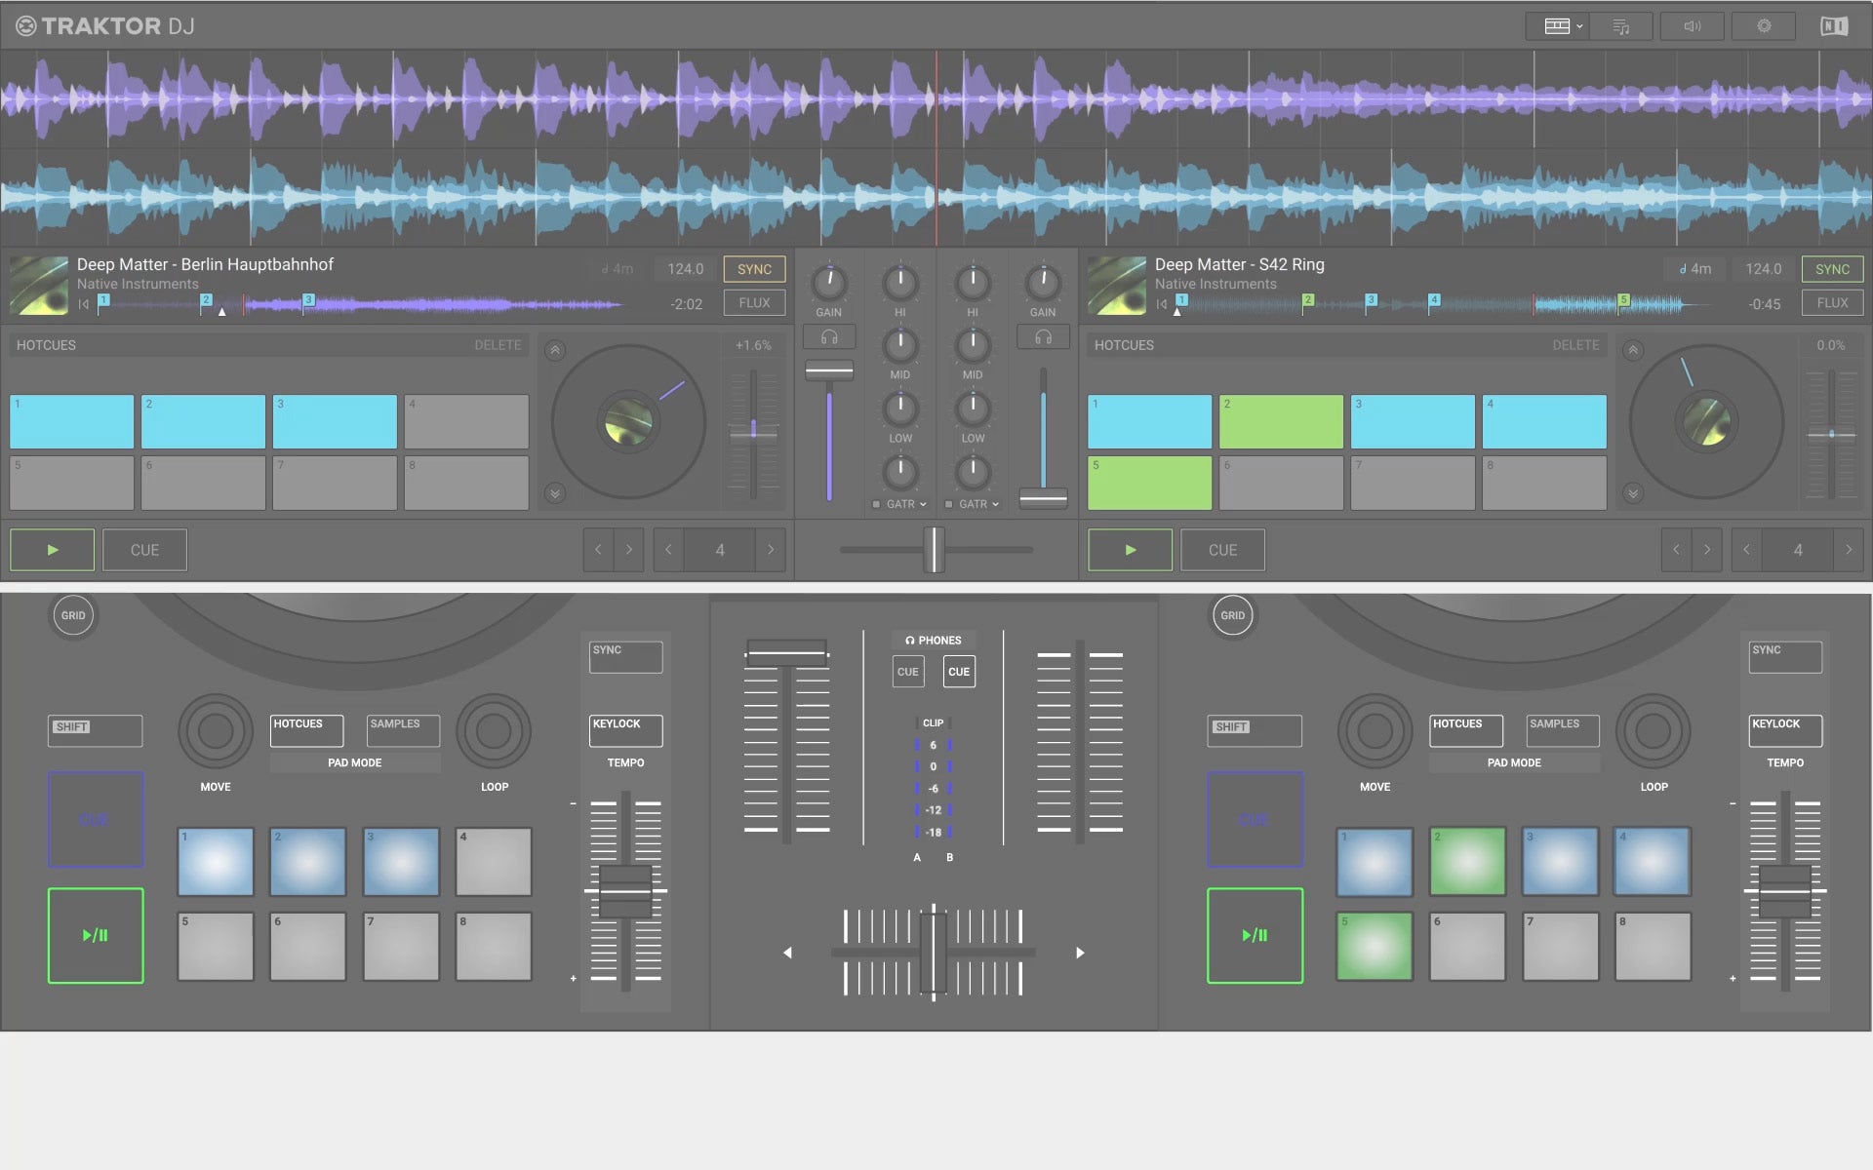
Task: Hit play/pause on the left controller deck
Action: [x=96, y=935]
